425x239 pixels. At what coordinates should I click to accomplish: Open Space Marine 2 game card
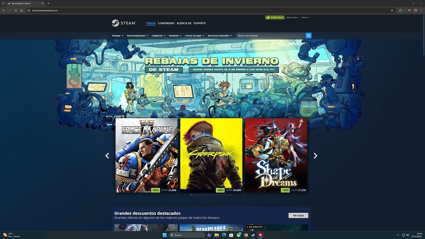[146, 155]
